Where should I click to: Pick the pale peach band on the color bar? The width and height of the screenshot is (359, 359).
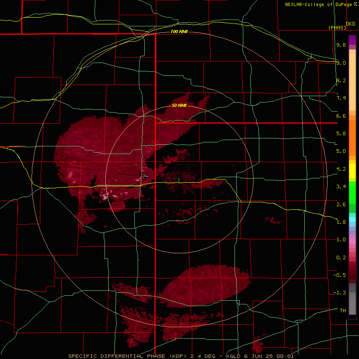coord(352,82)
